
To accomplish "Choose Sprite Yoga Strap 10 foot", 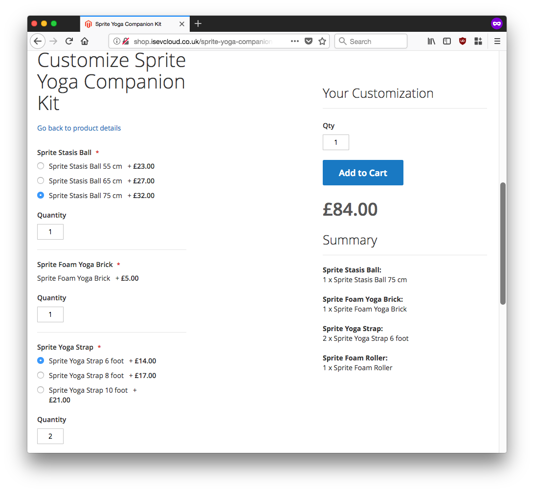I will click(x=41, y=390).
